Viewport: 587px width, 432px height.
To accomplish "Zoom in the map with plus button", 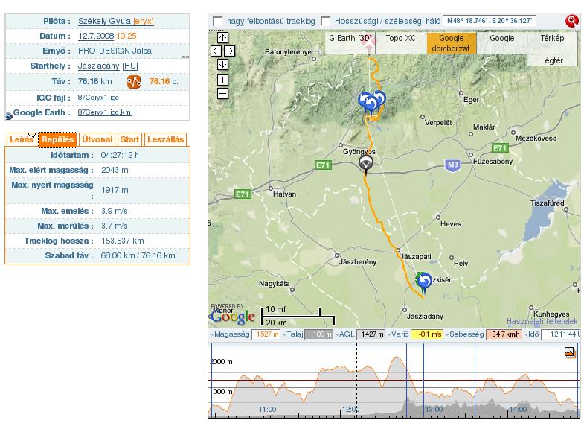I will [x=222, y=80].
